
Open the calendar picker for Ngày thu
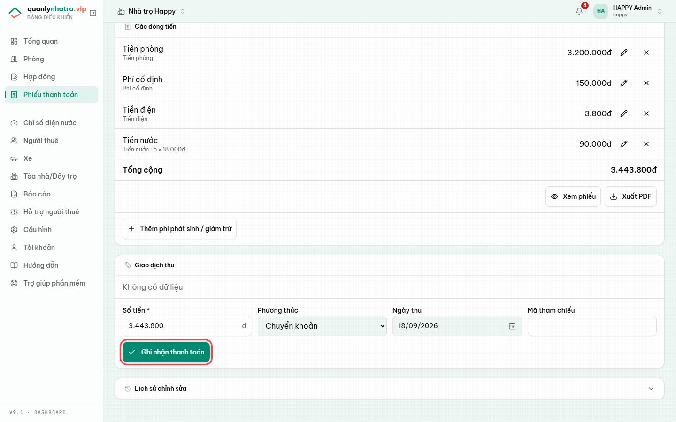pyautogui.click(x=512, y=326)
